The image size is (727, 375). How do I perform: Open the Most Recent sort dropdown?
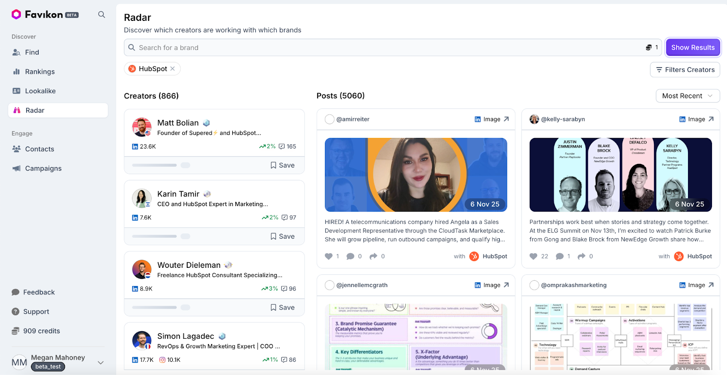[x=688, y=96]
